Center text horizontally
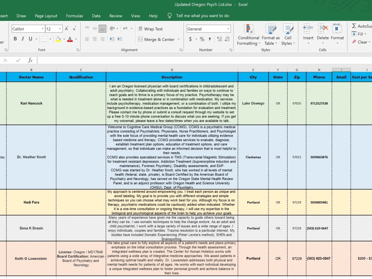Image resolution: width=372 pixels, height=279 pixels. click(x=94, y=39)
